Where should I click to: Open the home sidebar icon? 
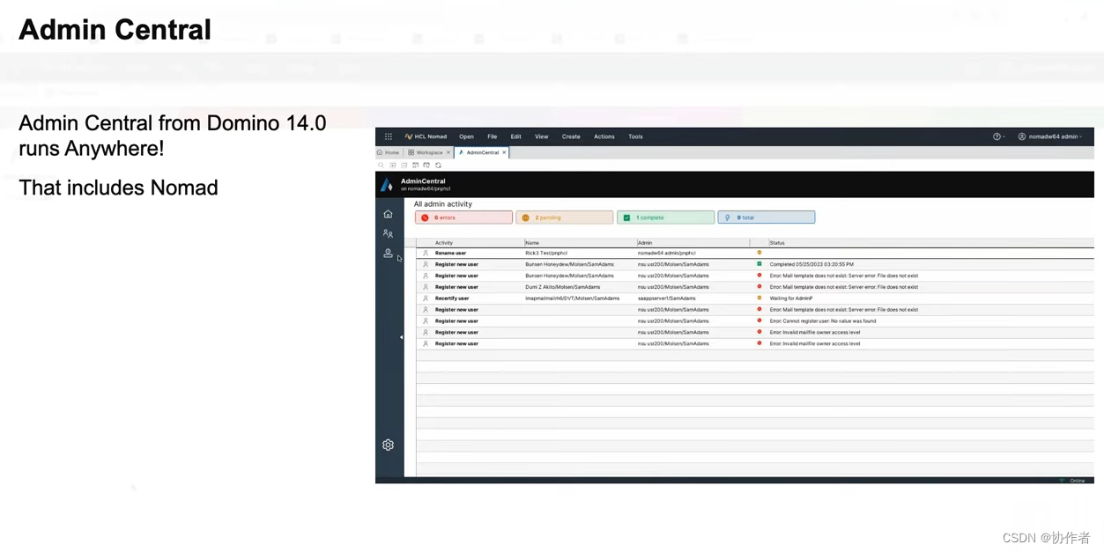[388, 214]
